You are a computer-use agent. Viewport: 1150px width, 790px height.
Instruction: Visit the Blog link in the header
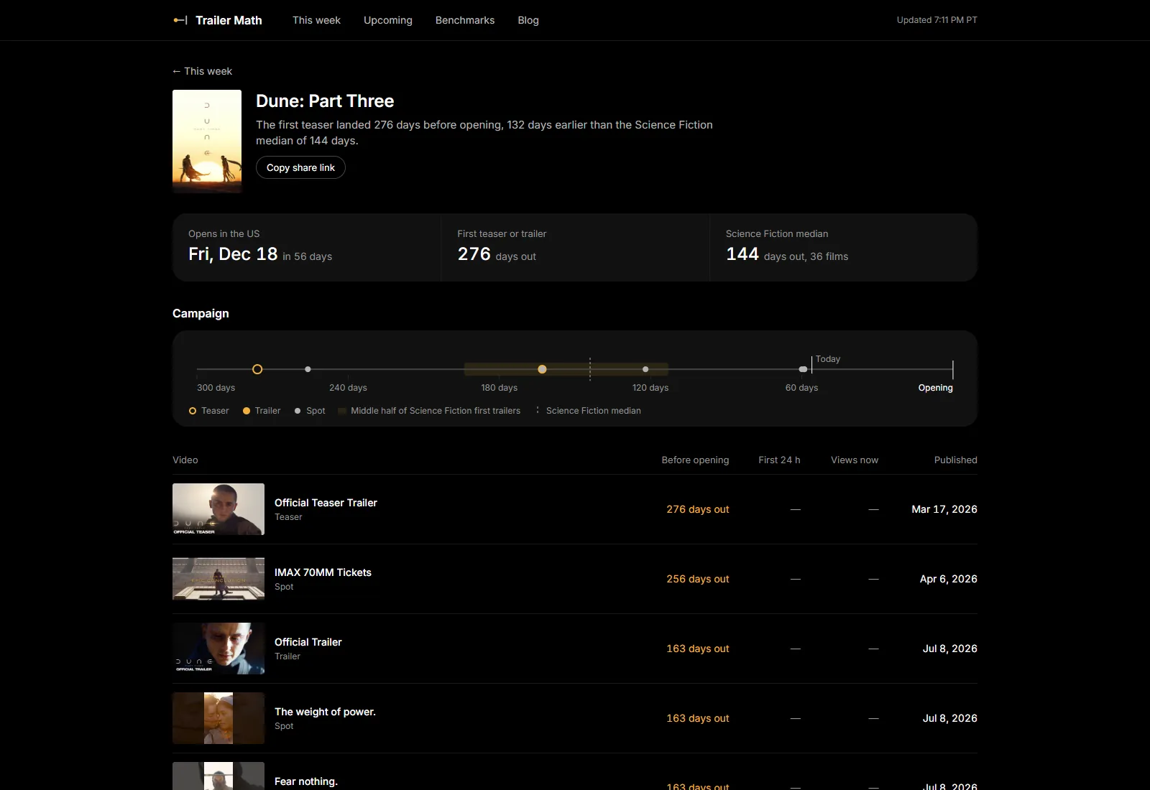(x=528, y=20)
